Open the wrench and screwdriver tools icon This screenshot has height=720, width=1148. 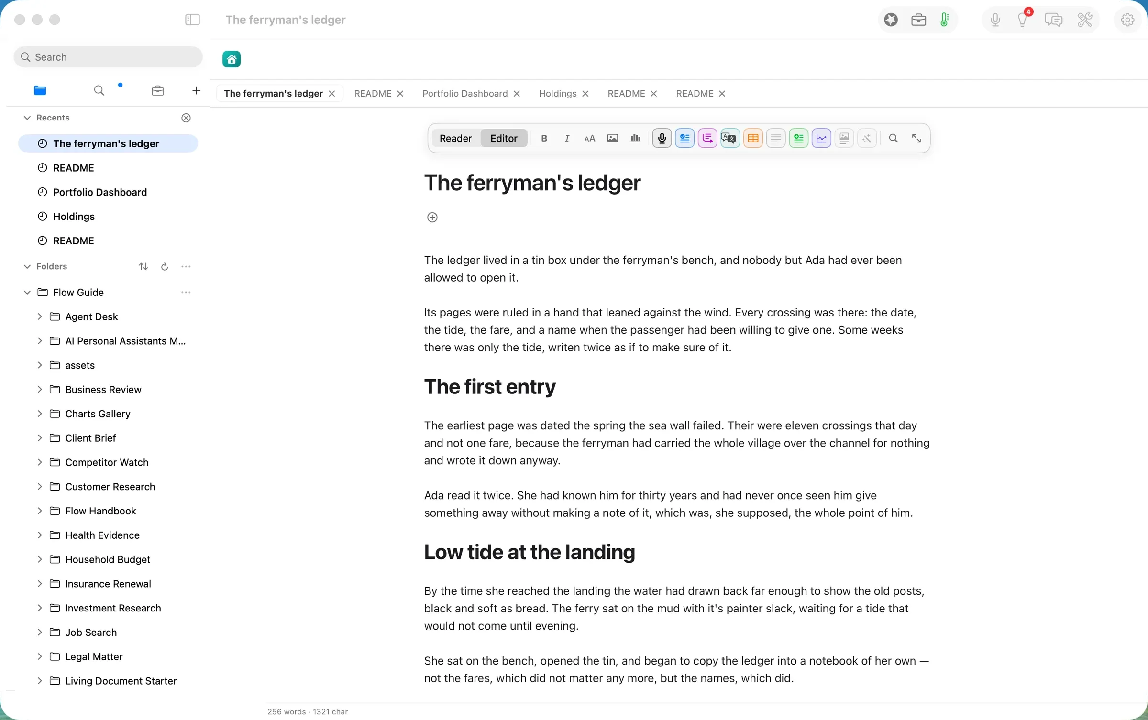point(1084,20)
